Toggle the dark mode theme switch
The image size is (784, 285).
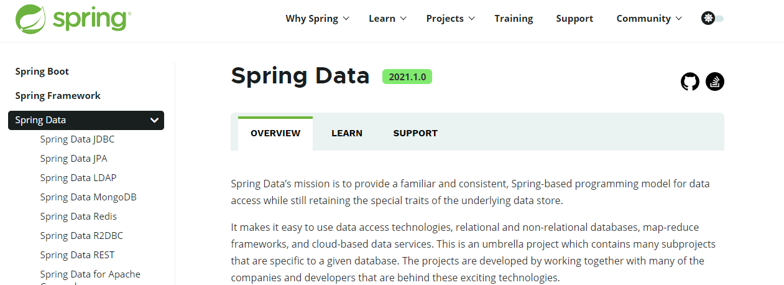pos(713,19)
